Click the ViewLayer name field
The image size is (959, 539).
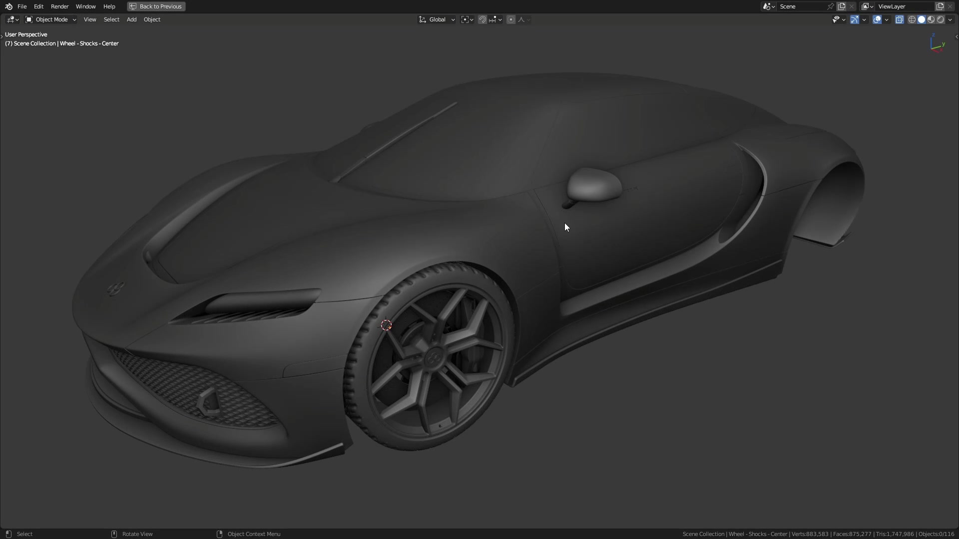tap(905, 6)
